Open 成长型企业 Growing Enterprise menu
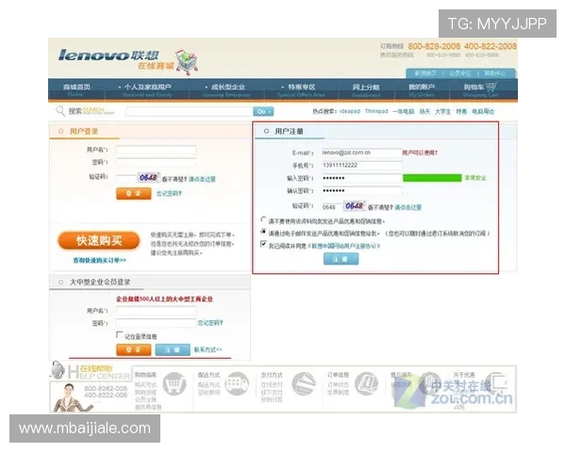The height and width of the screenshot is (452, 566). [x=226, y=89]
